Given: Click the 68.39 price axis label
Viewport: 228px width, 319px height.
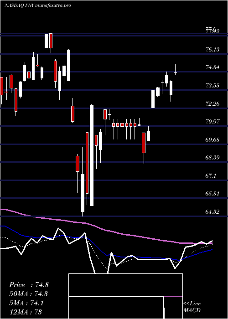Looking at the screenshot, I should coord(212,158).
